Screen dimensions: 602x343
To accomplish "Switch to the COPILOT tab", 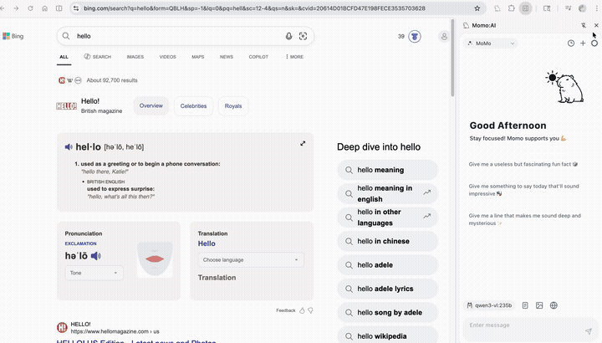I will click(x=258, y=57).
